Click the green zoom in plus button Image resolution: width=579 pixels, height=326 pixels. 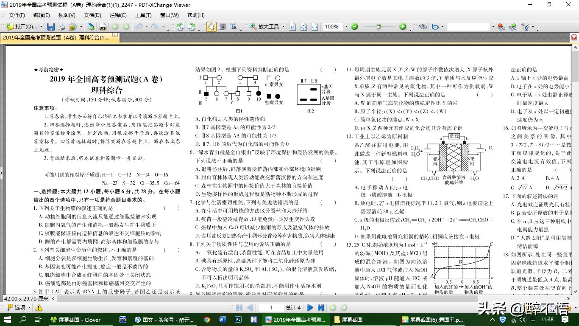(x=403, y=27)
